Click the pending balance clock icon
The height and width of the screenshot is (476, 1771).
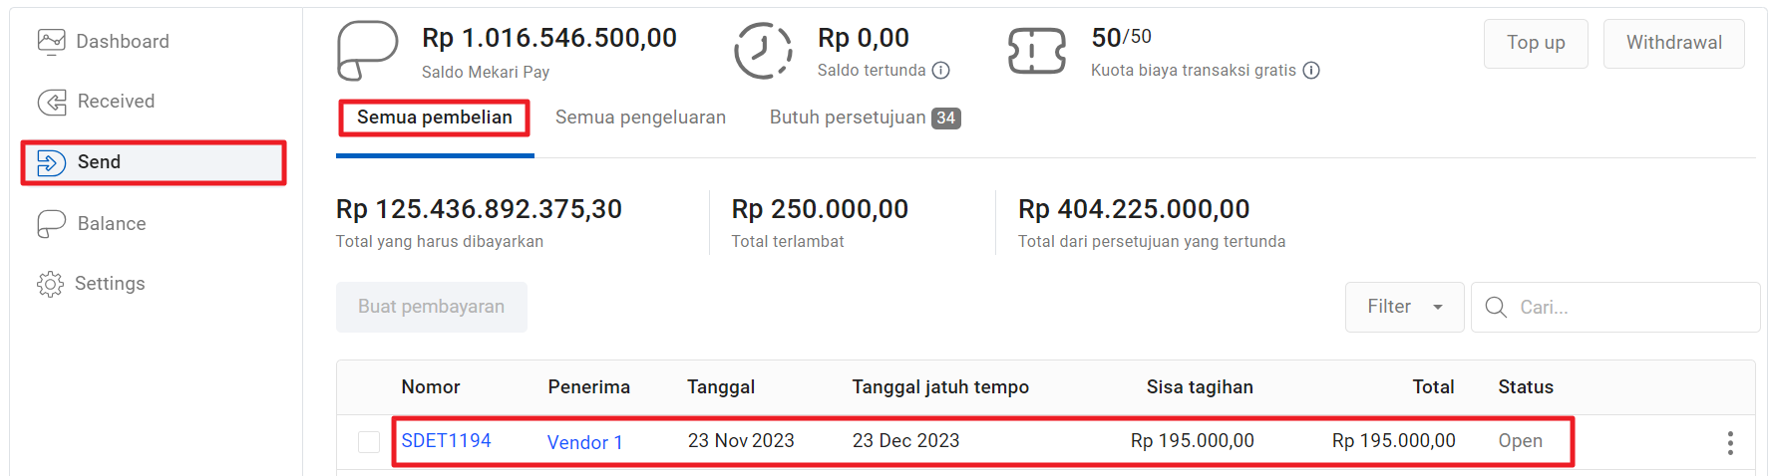click(x=763, y=50)
